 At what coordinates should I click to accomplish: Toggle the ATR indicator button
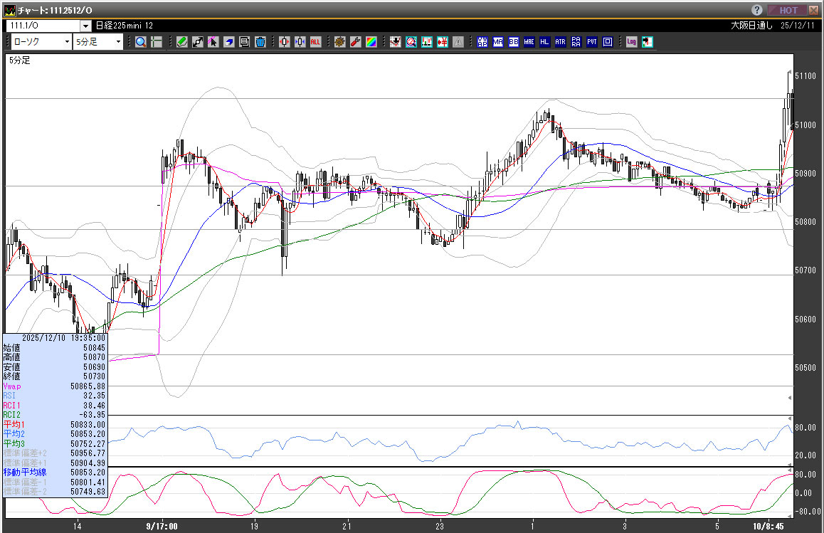pos(560,42)
